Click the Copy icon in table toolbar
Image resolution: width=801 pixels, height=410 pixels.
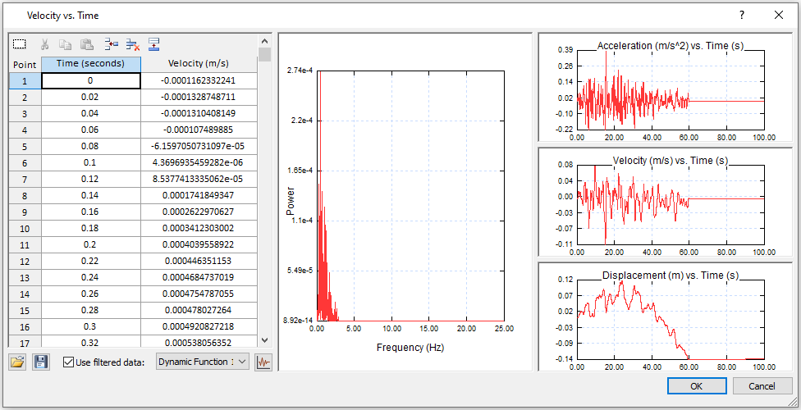tap(66, 44)
